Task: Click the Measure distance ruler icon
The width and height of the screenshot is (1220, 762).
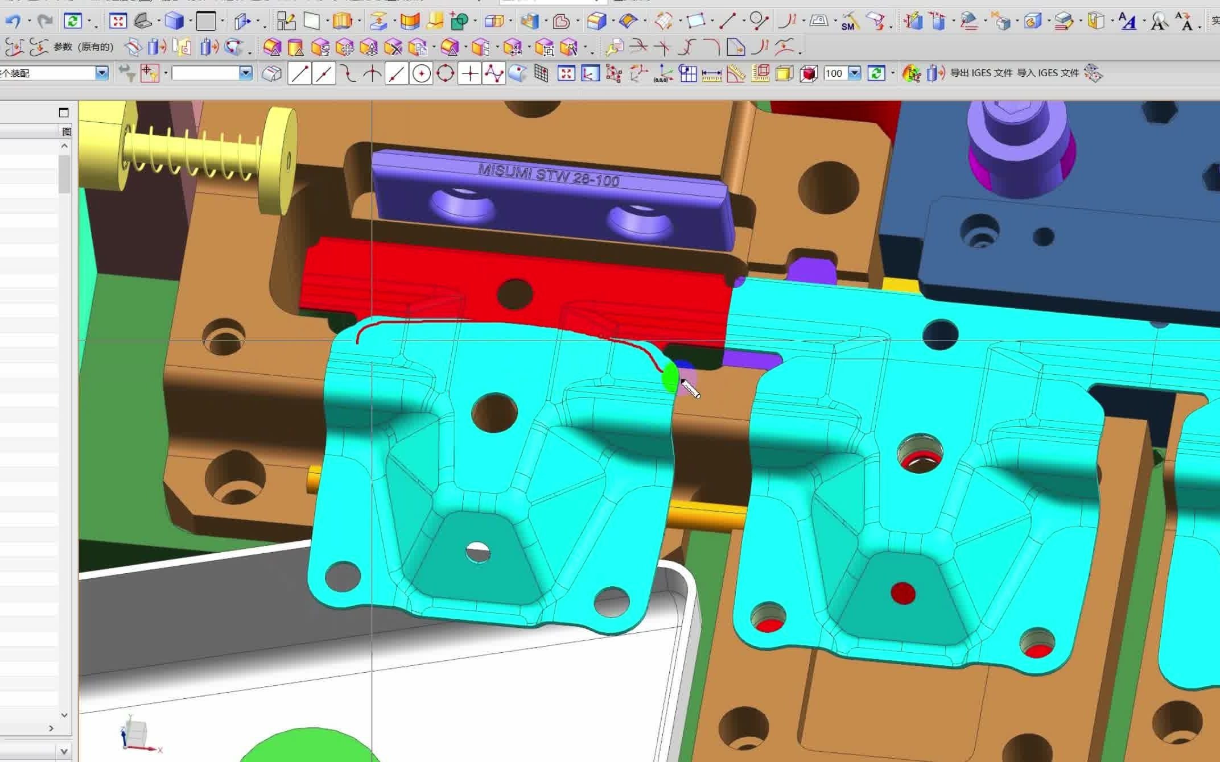Action: pos(711,74)
